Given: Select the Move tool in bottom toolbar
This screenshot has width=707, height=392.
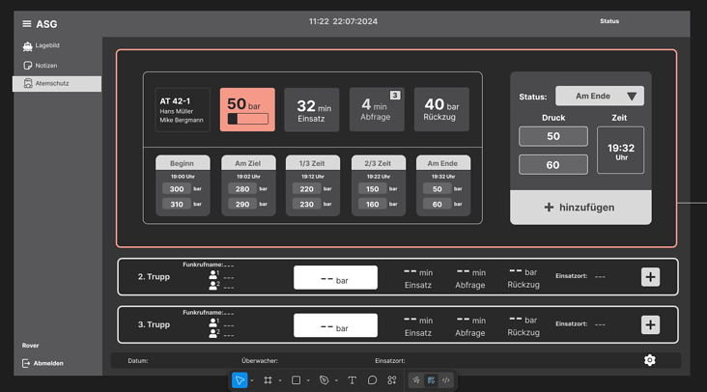Looking at the screenshot, I should (x=240, y=380).
